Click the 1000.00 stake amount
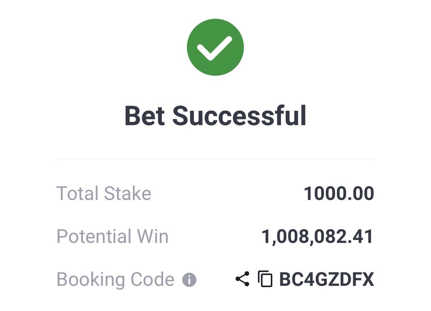This screenshot has width=431, height=311. tap(339, 194)
